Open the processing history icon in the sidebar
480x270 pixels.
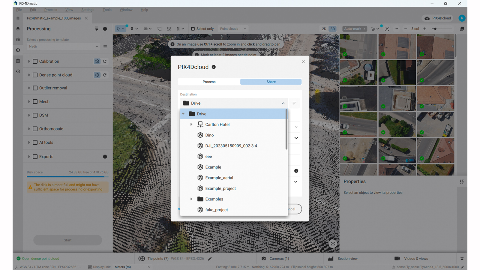(18, 71)
